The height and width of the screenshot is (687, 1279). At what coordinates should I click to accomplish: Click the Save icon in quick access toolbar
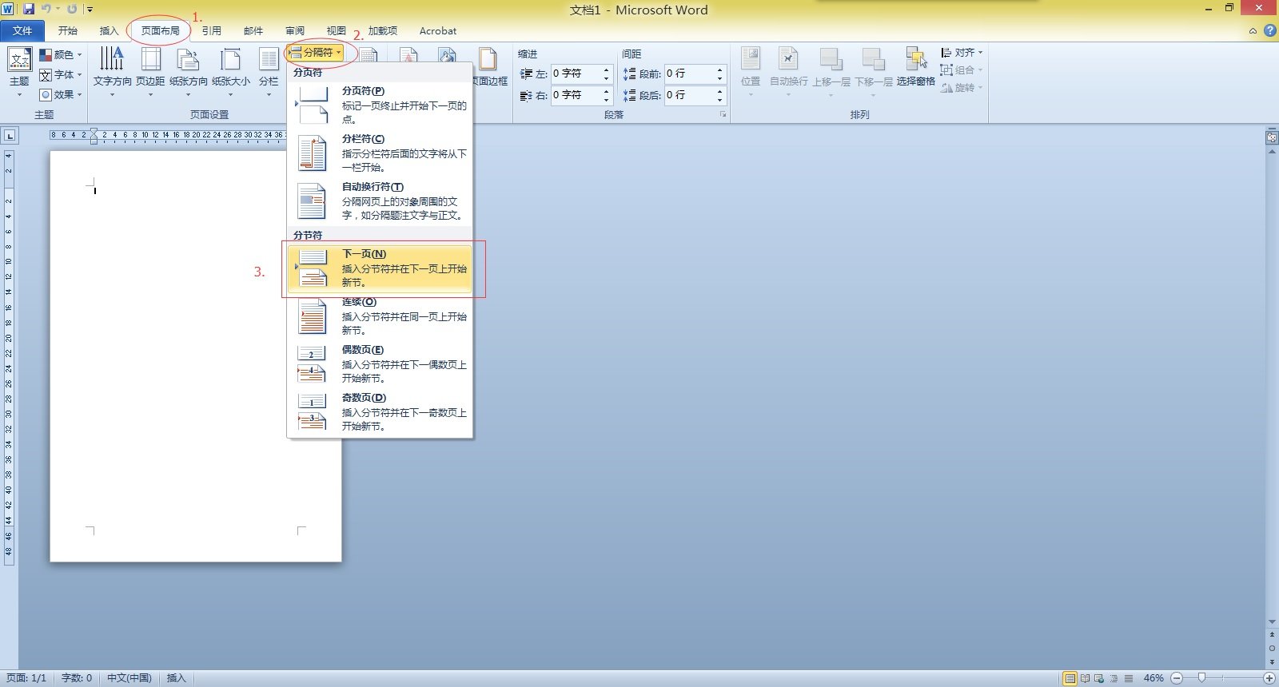(x=29, y=9)
